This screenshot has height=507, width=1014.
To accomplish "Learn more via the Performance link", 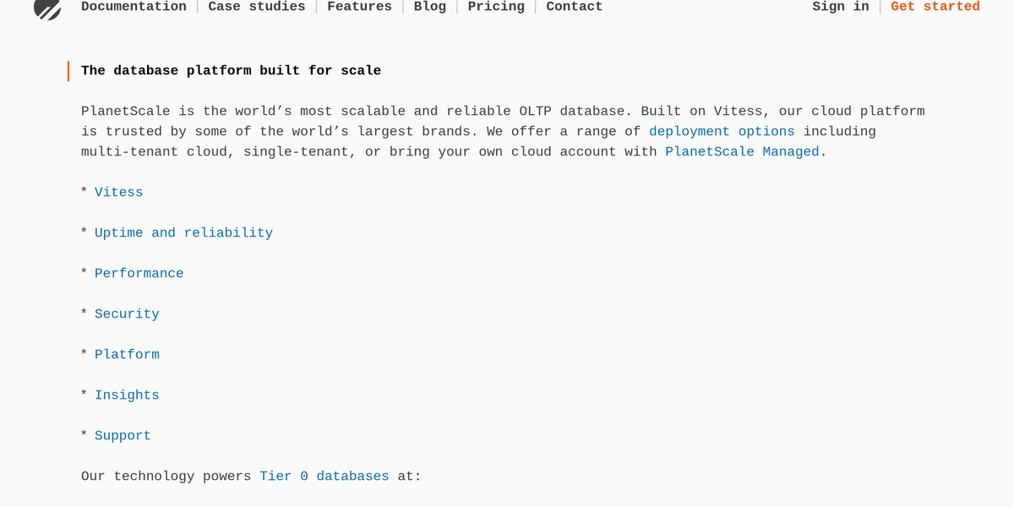I will click(139, 273).
